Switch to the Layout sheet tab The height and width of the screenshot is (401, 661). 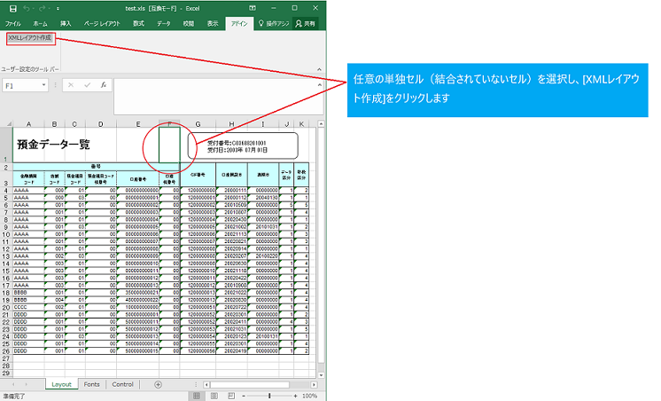pyautogui.click(x=61, y=384)
